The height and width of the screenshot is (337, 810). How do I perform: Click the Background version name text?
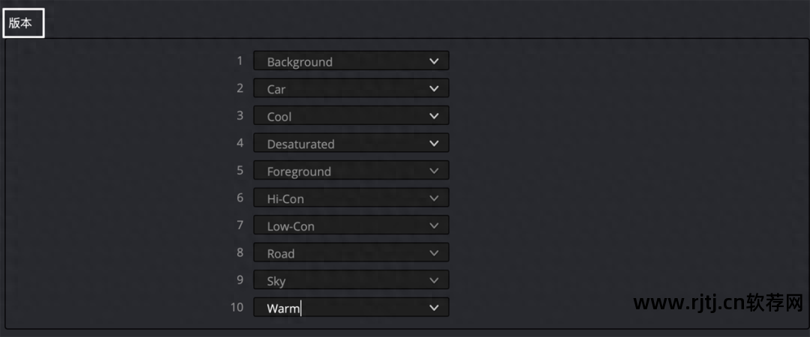tap(300, 62)
